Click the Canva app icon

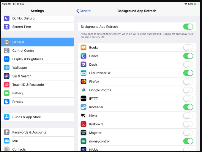coord(83,56)
